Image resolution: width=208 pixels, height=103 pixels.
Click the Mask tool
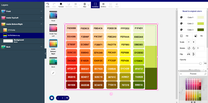117,5
